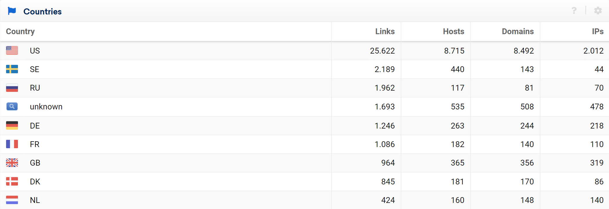Sort by the IPs column header

tap(598, 31)
